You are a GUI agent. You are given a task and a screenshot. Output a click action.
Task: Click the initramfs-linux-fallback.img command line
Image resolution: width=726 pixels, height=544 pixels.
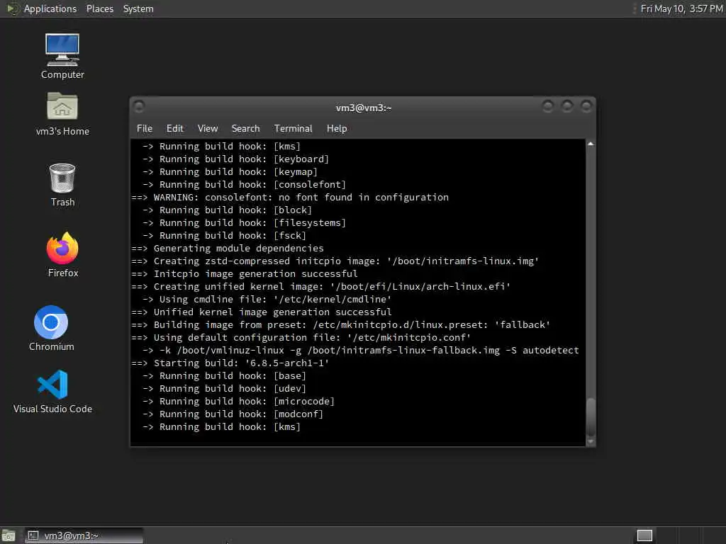[361, 350]
